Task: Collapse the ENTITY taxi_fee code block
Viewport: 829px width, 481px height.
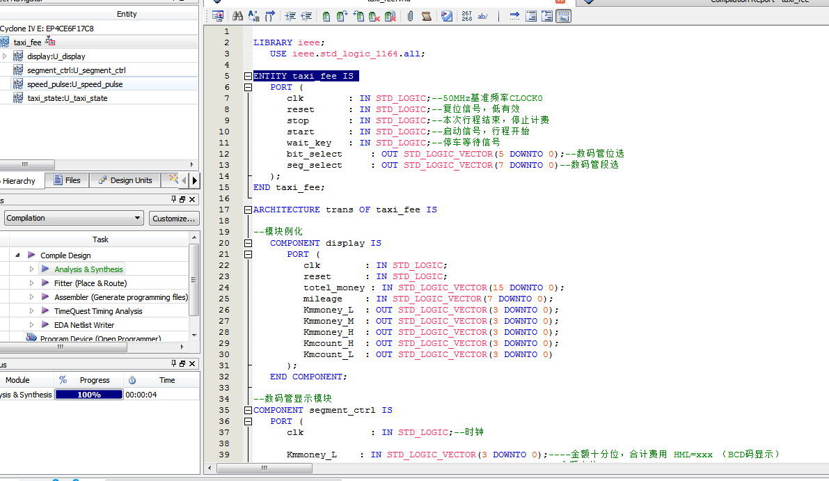Action: point(248,76)
